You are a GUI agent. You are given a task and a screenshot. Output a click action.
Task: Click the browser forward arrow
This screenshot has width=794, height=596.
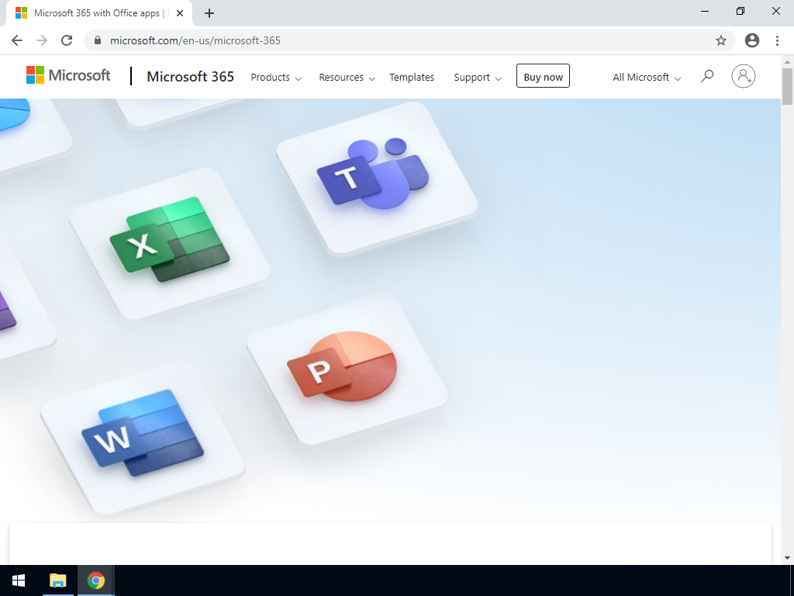click(42, 40)
